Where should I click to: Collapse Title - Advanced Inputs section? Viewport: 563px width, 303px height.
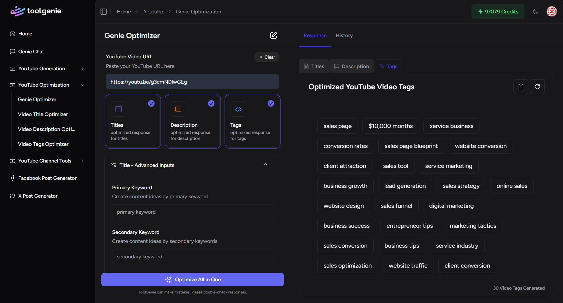[265, 165]
